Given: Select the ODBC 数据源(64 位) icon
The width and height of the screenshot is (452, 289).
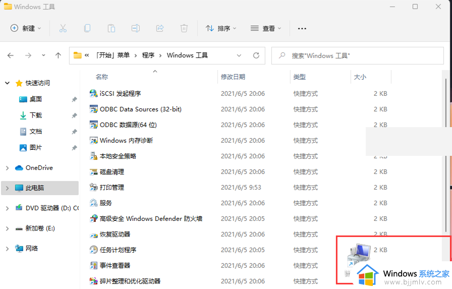Looking at the screenshot, I should click(x=93, y=125).
